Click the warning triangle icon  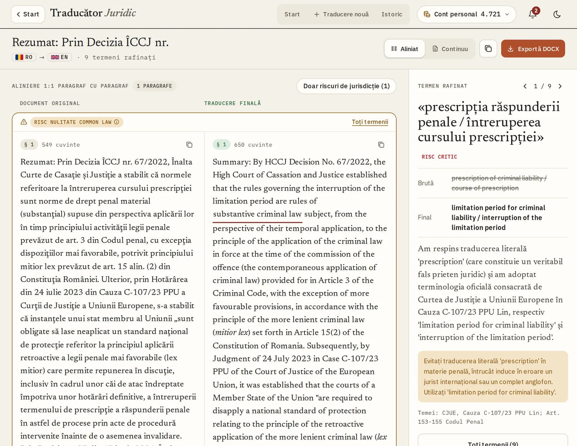click(x=24, y=122)
